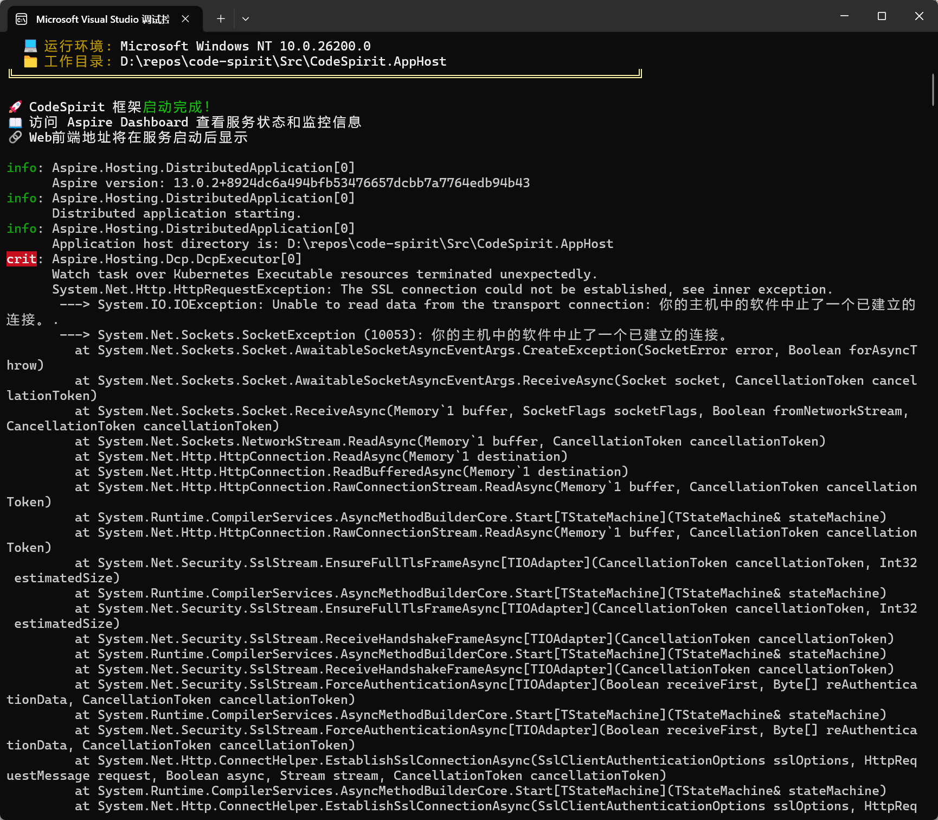The image size is (938, 820).
Task: Click 'NetworkStream.ReadAsync' stack trace line
Action: click(450, 441)
